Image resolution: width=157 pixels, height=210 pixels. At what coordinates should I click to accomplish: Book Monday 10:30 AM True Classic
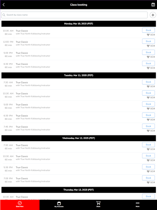tap(148, 30)
